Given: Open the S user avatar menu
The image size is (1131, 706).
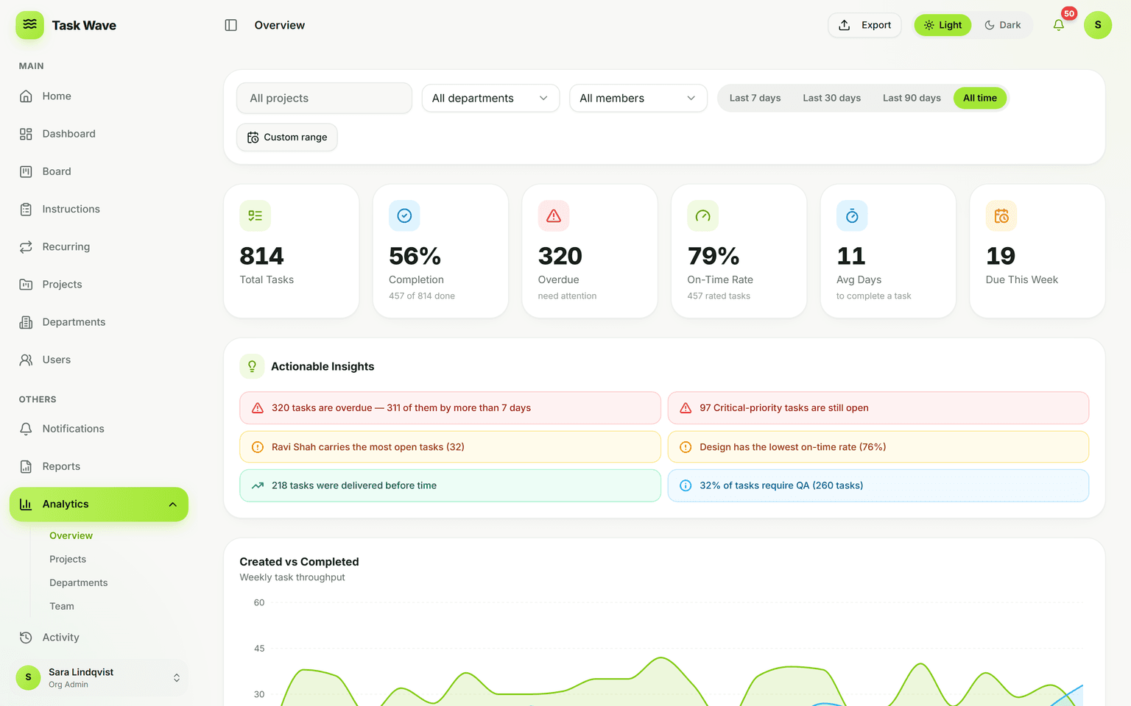Looking at the screenshot, I should tap(1097, 25).
